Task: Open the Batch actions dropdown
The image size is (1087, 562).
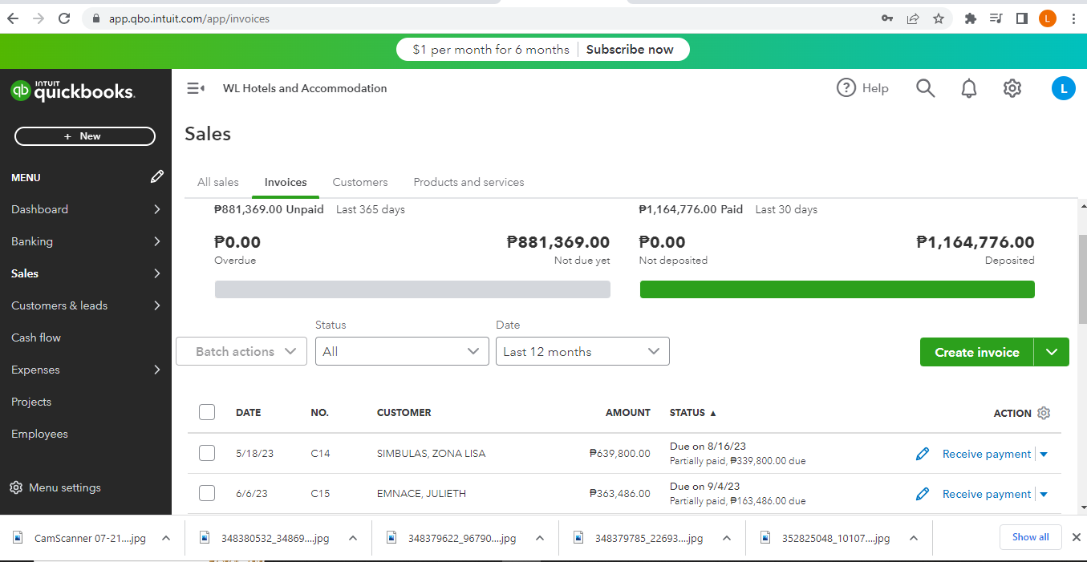Action: coord(241,351)
